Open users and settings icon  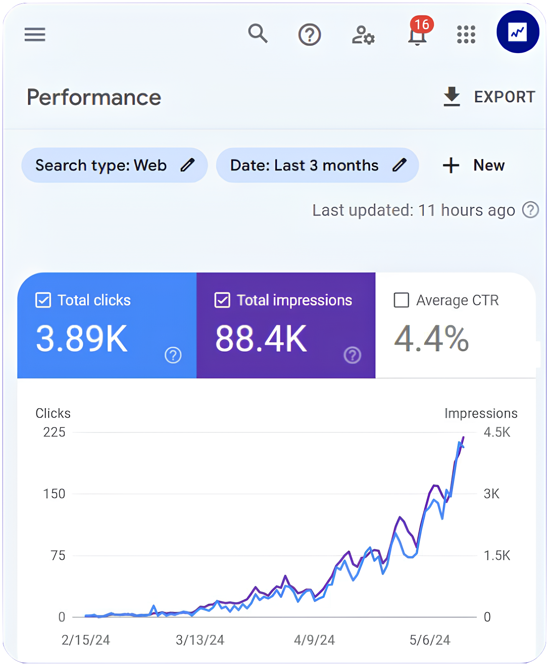363,35
